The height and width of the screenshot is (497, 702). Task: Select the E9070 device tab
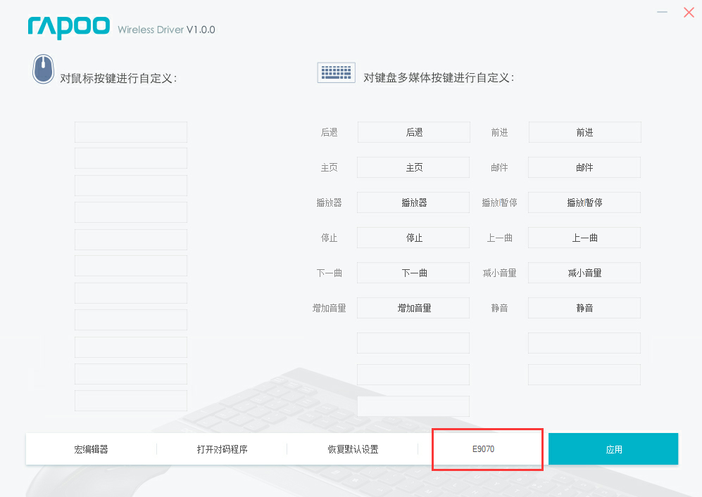[484, 448]
